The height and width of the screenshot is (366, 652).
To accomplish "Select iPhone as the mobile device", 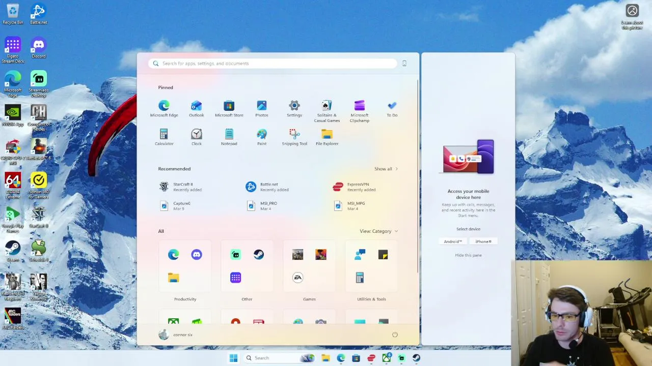I will pyautogui.click(x=483, y=241).
